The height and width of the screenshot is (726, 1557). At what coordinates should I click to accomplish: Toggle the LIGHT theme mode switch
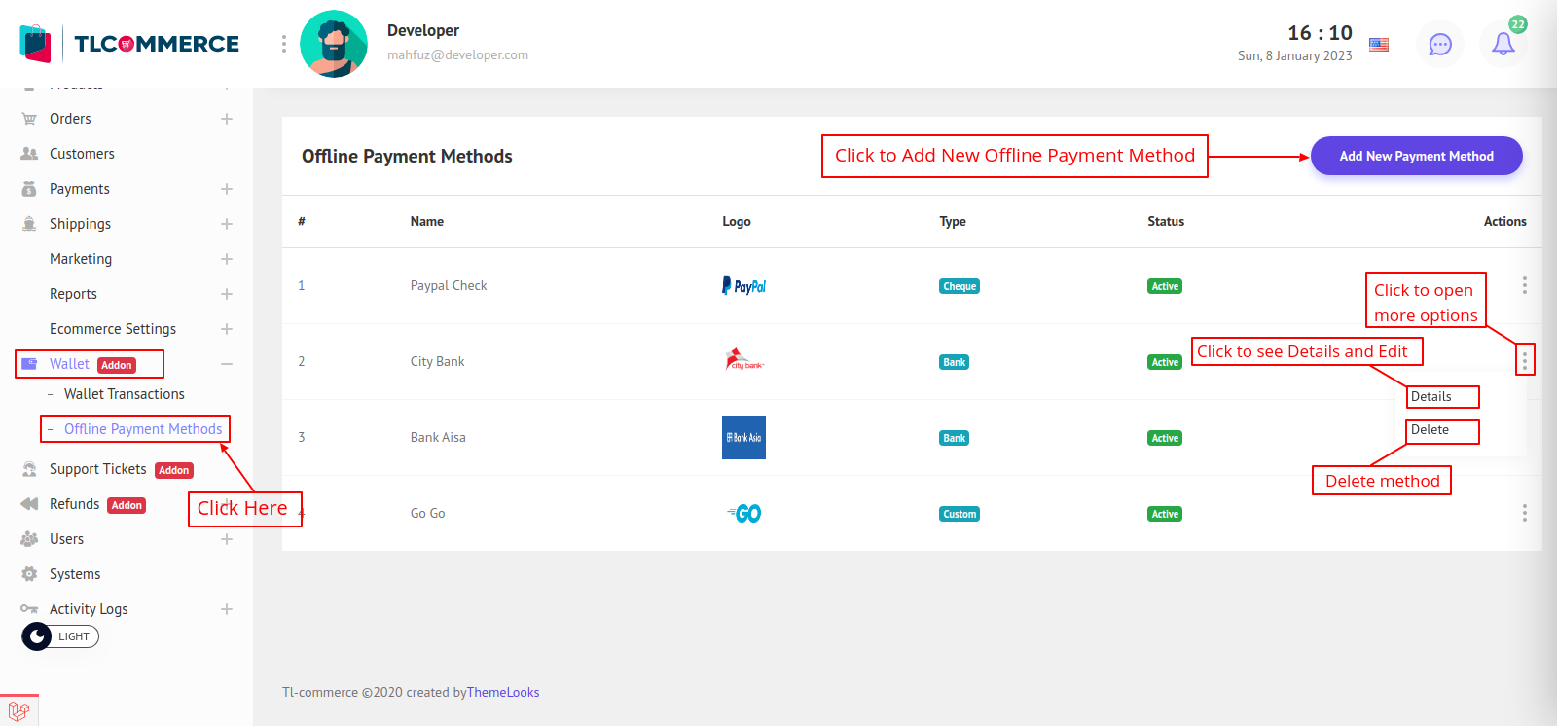pos(60,636)
